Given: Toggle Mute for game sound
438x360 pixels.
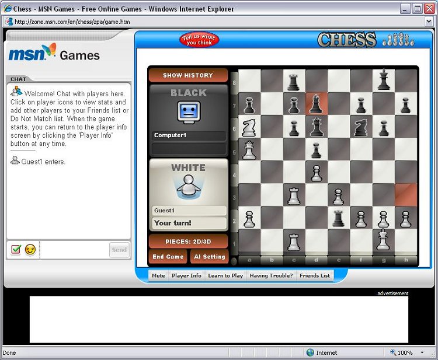Looking at the screenshot, I should pos(158,275).
